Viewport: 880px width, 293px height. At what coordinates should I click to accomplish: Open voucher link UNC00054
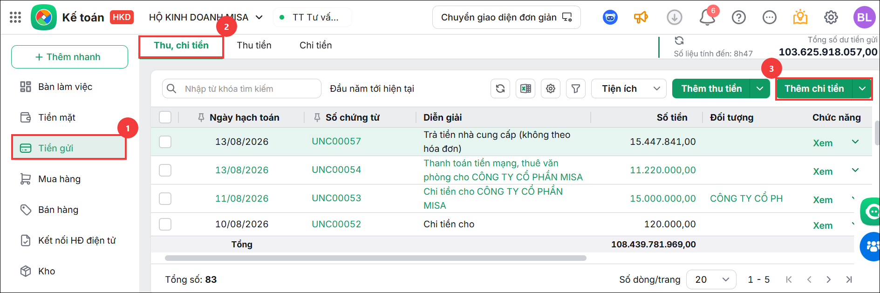336,170
